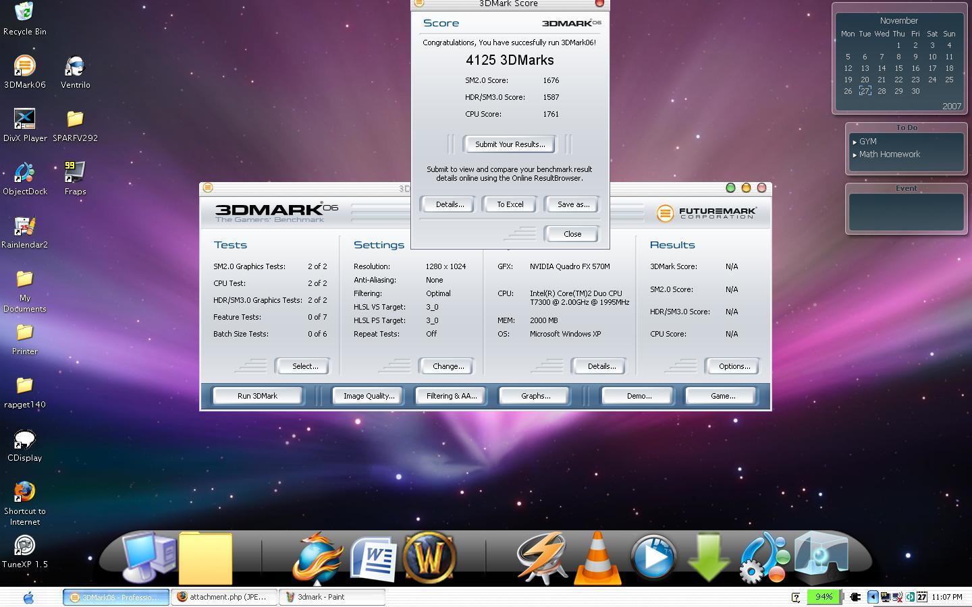Open the SPARFV292 folder
The image size is (972, 607).
coord(75,125)
